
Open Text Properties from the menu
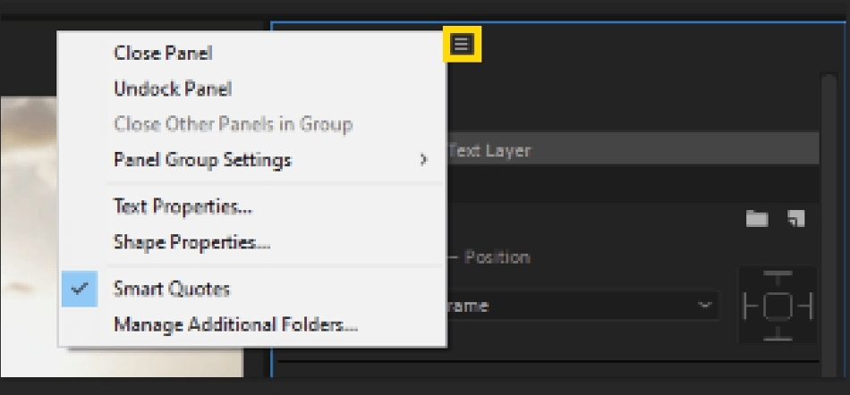coord(183,206)
